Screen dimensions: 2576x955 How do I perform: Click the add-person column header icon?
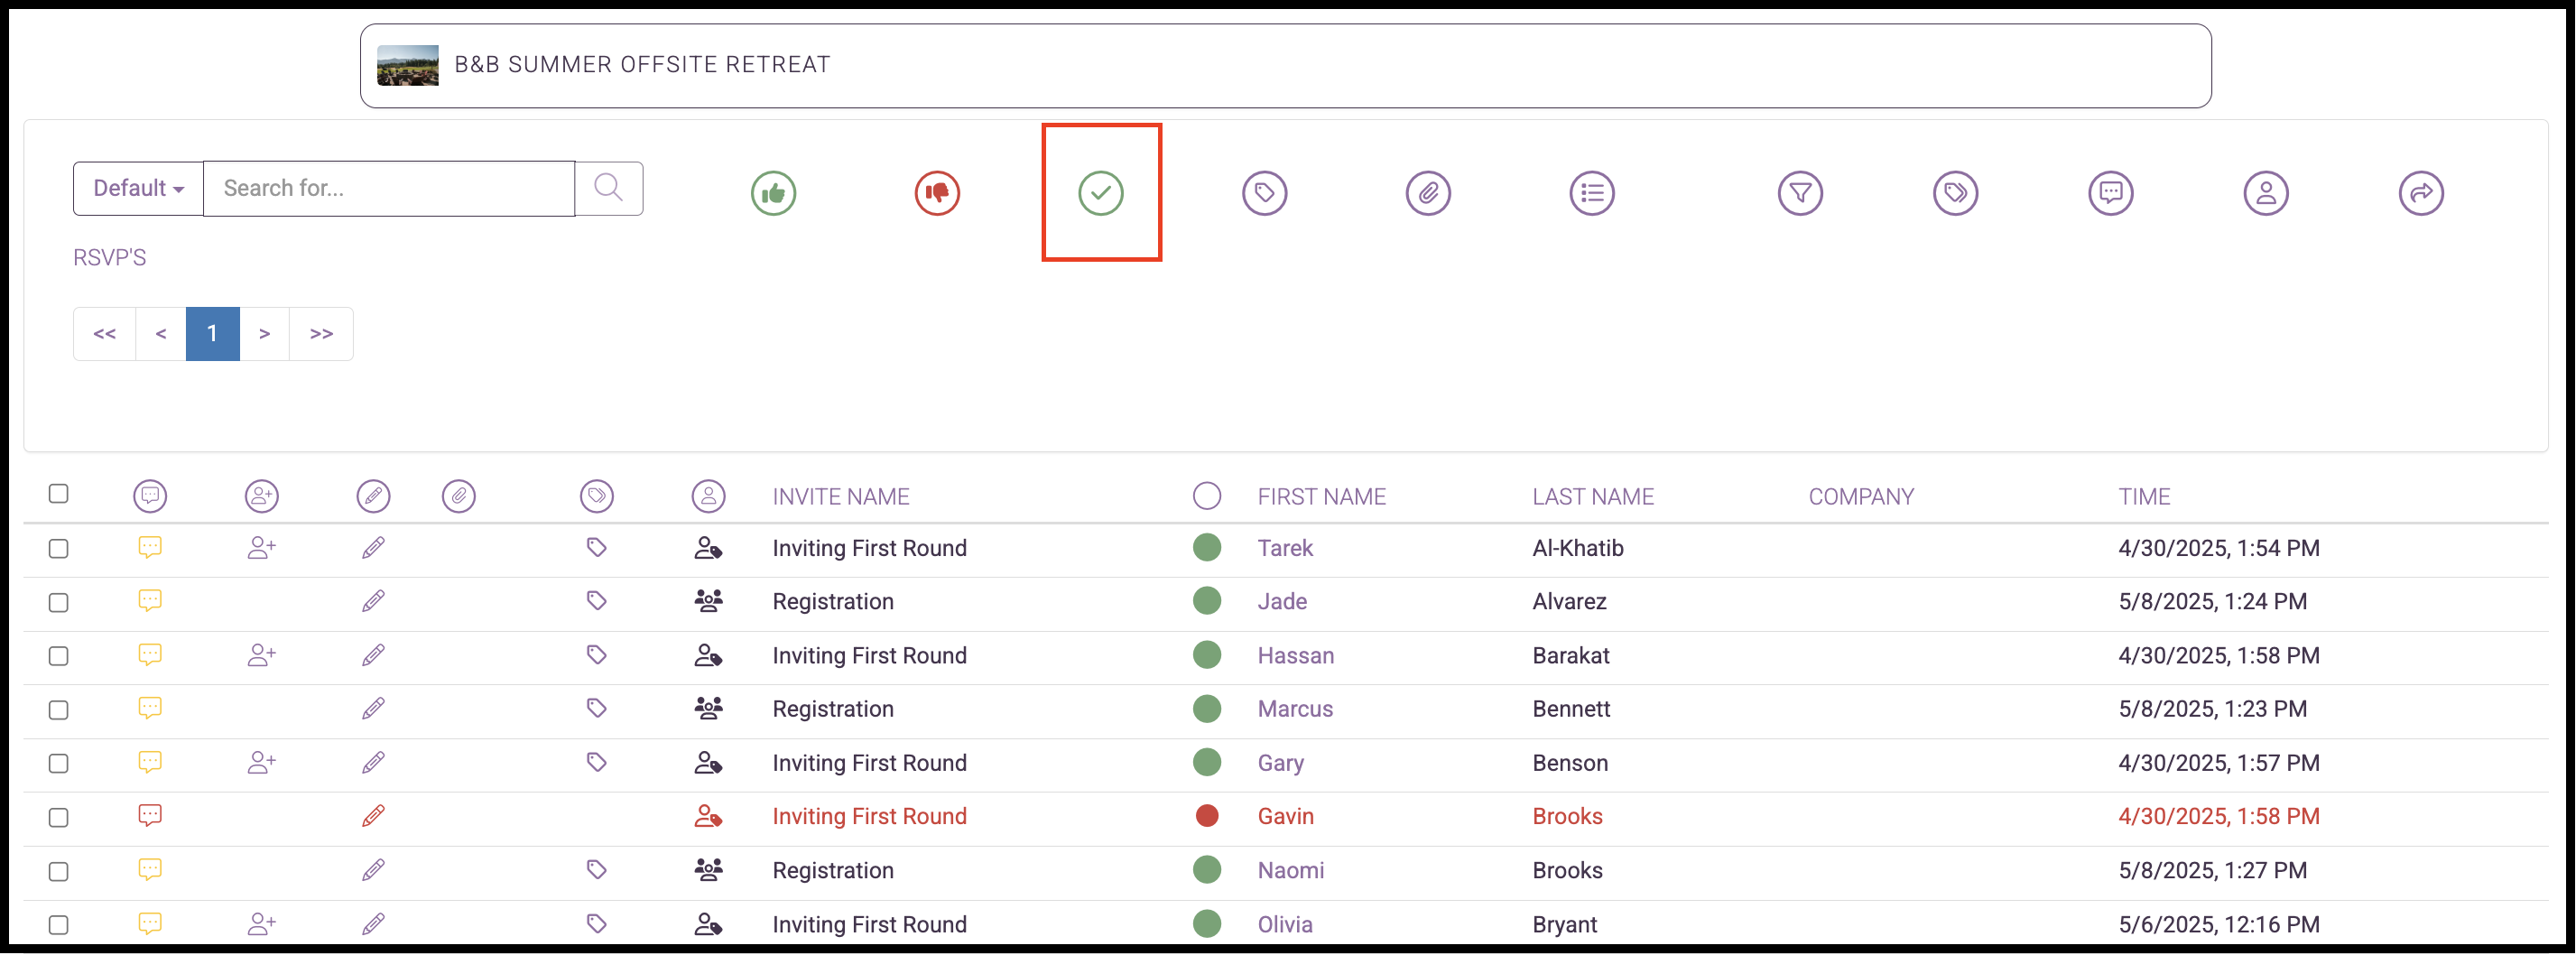click(261, 496)
